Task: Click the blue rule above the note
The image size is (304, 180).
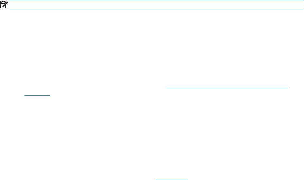Action: point(157,0)
